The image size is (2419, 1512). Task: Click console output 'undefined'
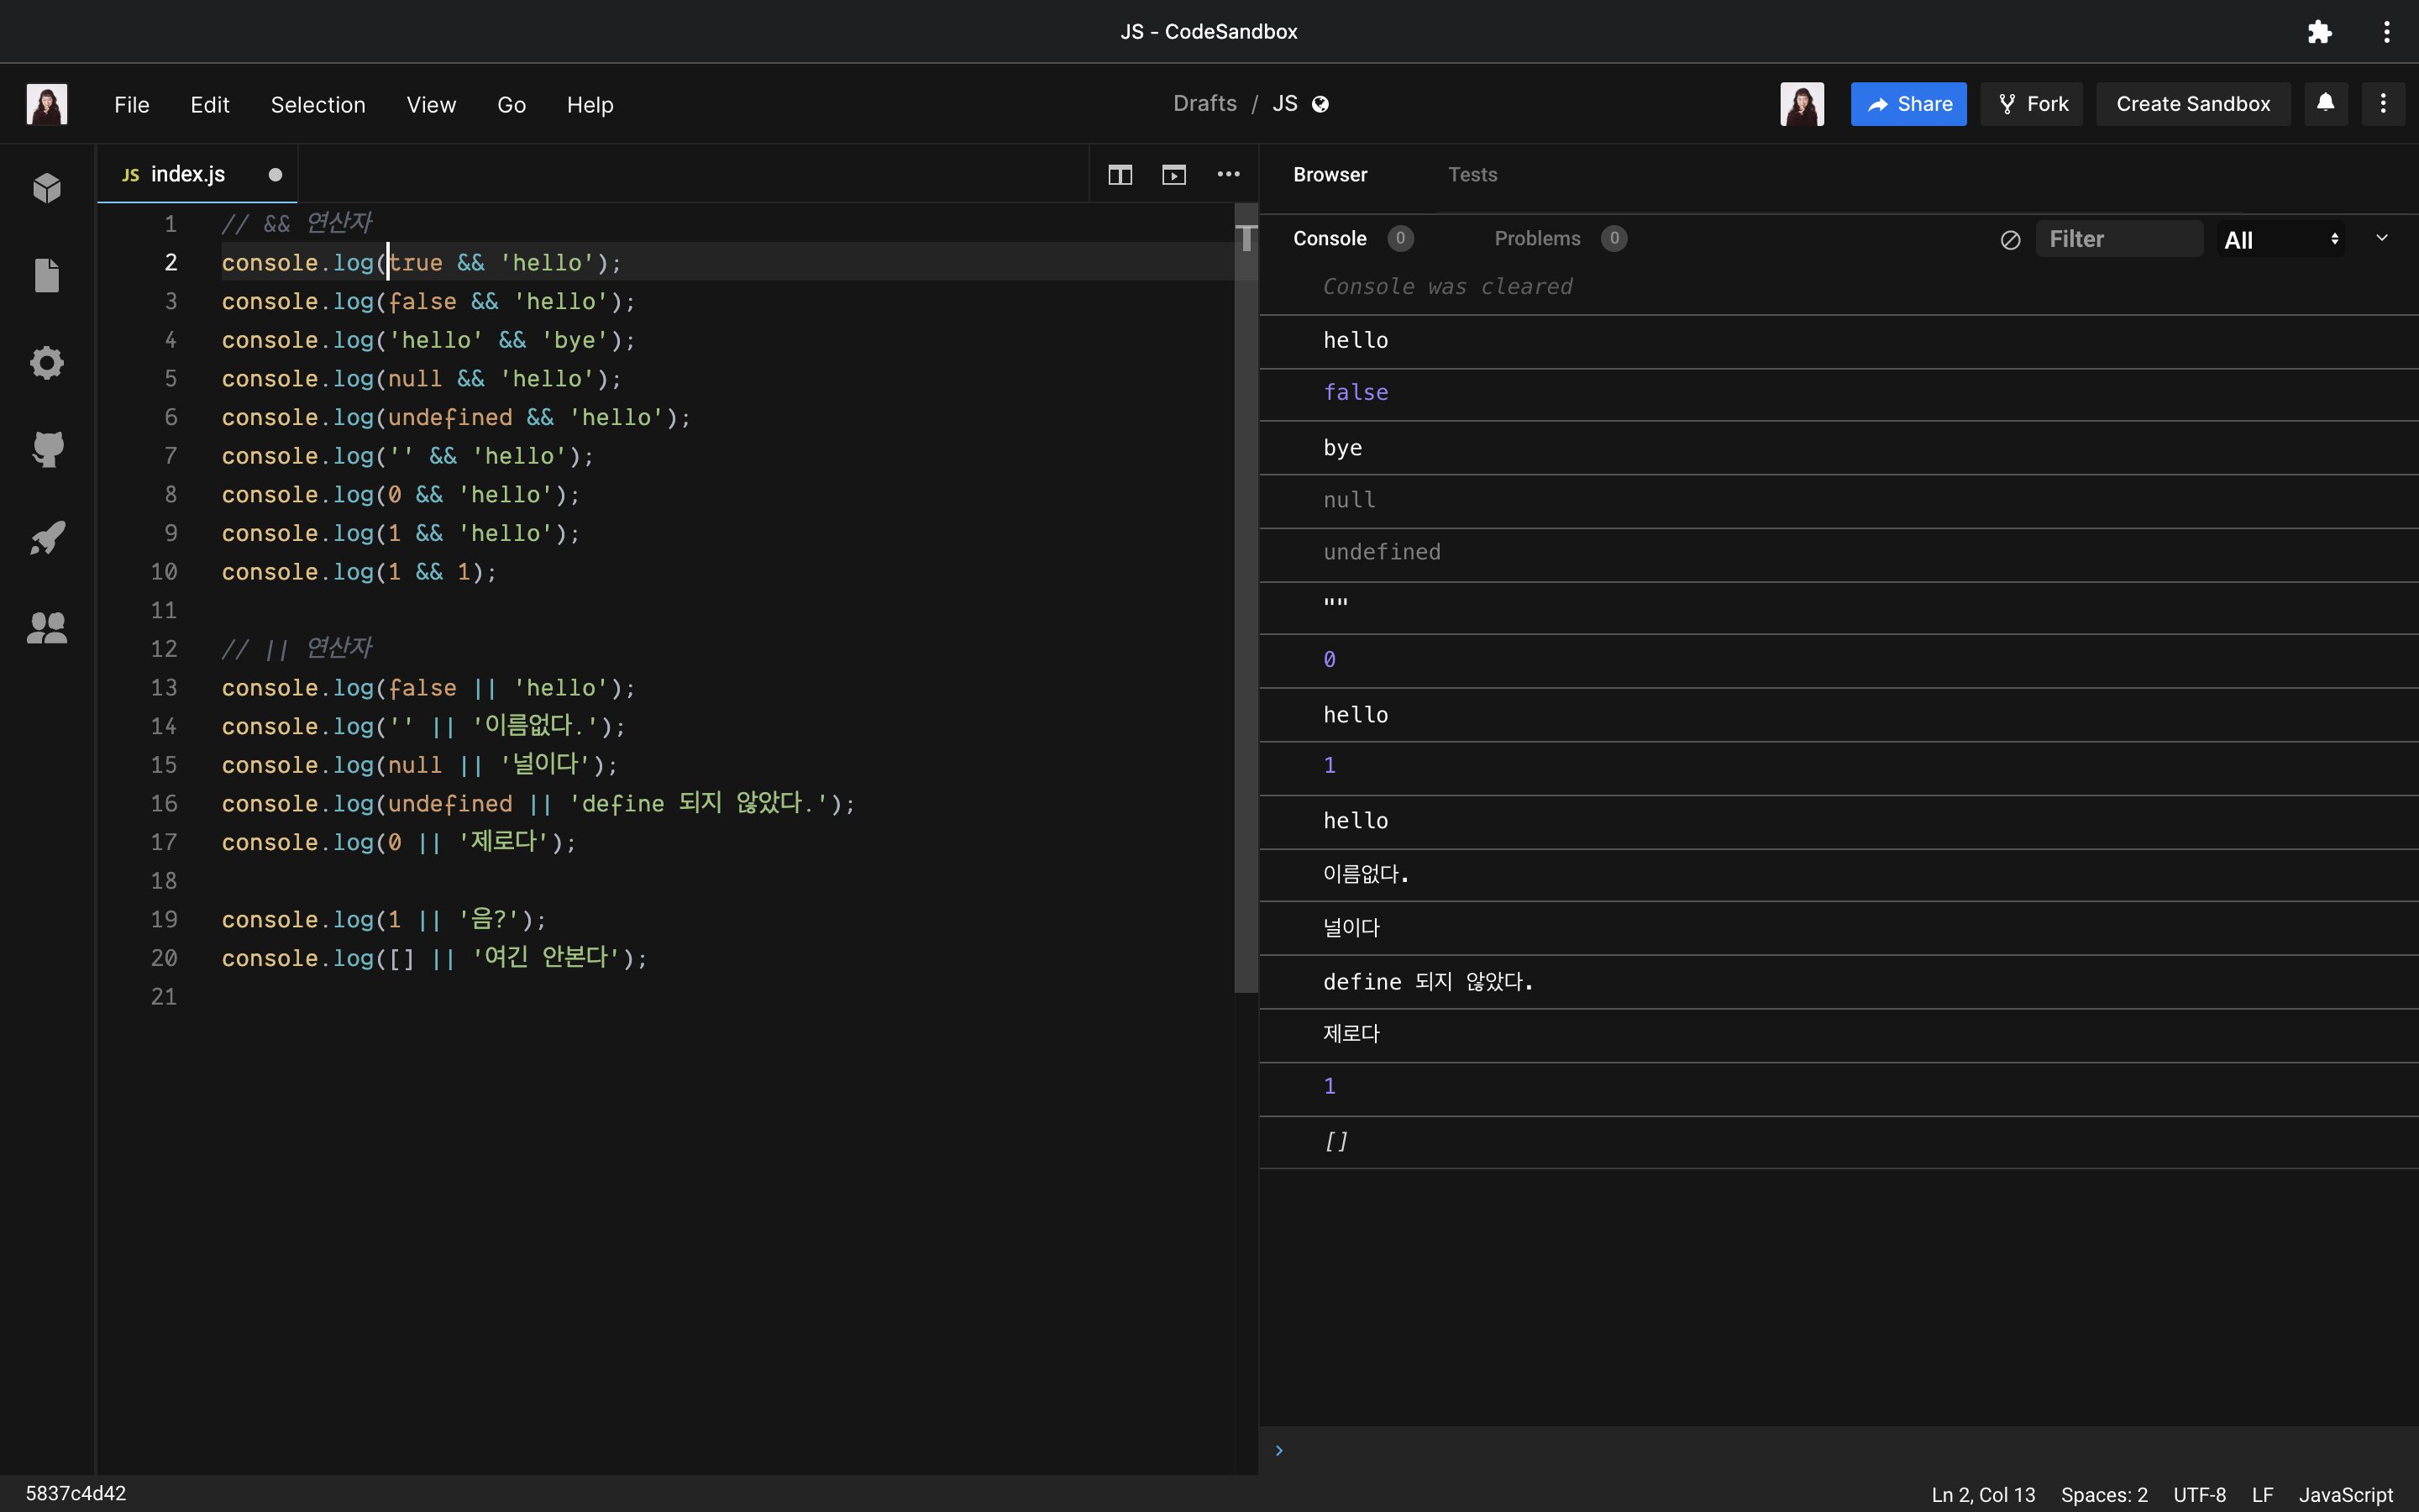click(x=1382, y=552)
